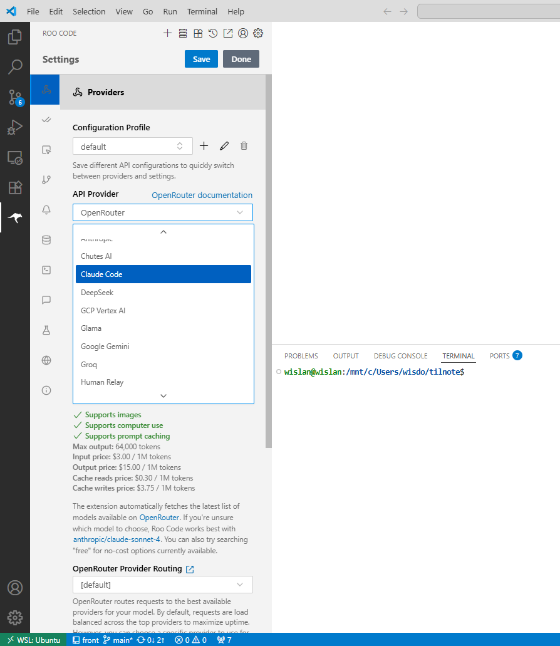
Task: Open the Accounts menu in activity bar
Action: click(x=15, y=588)
